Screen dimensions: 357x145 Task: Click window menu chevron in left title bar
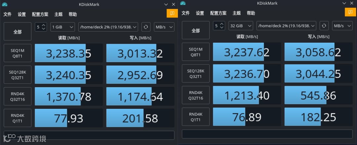tap(166, 4)
